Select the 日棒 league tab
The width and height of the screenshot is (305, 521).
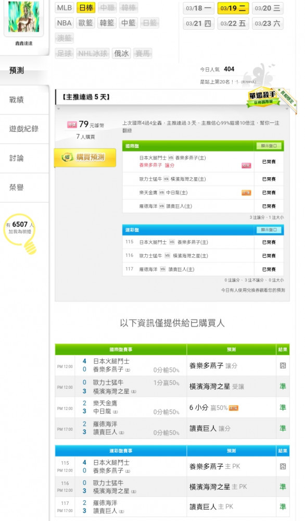(x=86, y=8)
